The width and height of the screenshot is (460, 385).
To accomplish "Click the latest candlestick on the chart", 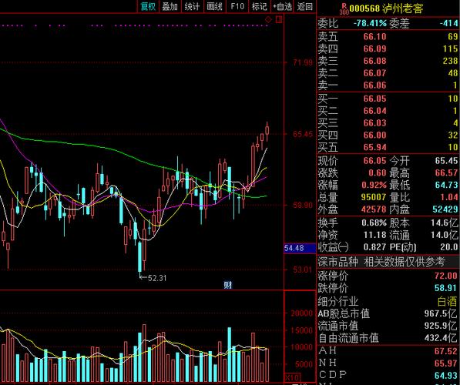I will coord(267,130).
